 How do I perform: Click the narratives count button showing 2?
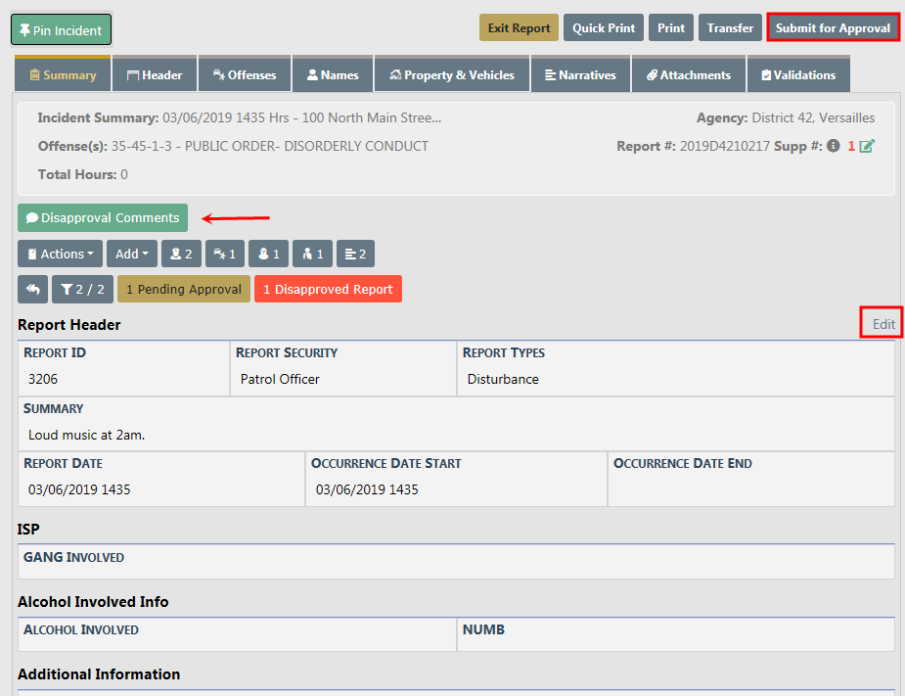pos(355,254)
